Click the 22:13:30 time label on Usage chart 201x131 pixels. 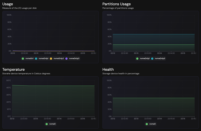pos(48,53)
